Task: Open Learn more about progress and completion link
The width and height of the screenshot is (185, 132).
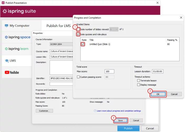Action: pyautogui.click(x=119, y=111)
